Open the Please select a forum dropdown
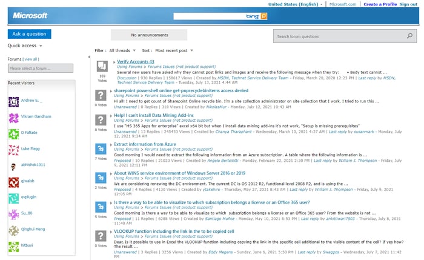Viewport: 424px width, 260px height. (x=41, y=68)
